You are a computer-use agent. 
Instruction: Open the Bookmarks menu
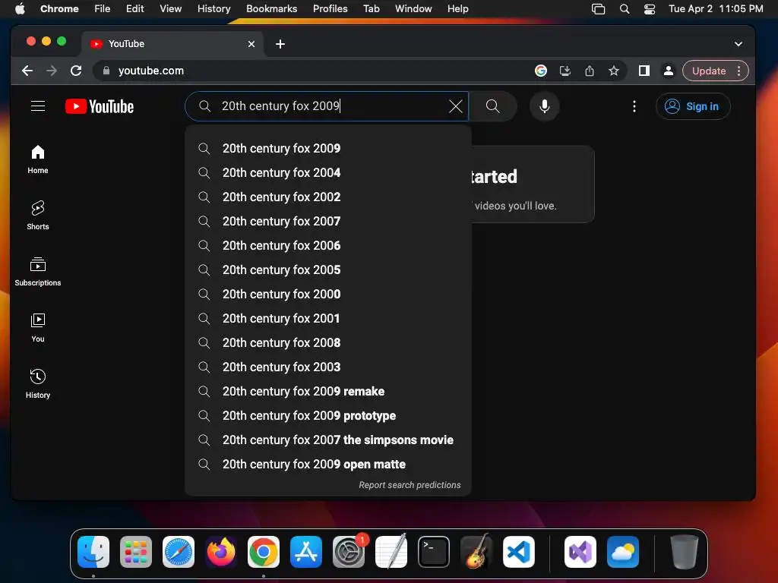coord(271,8)
